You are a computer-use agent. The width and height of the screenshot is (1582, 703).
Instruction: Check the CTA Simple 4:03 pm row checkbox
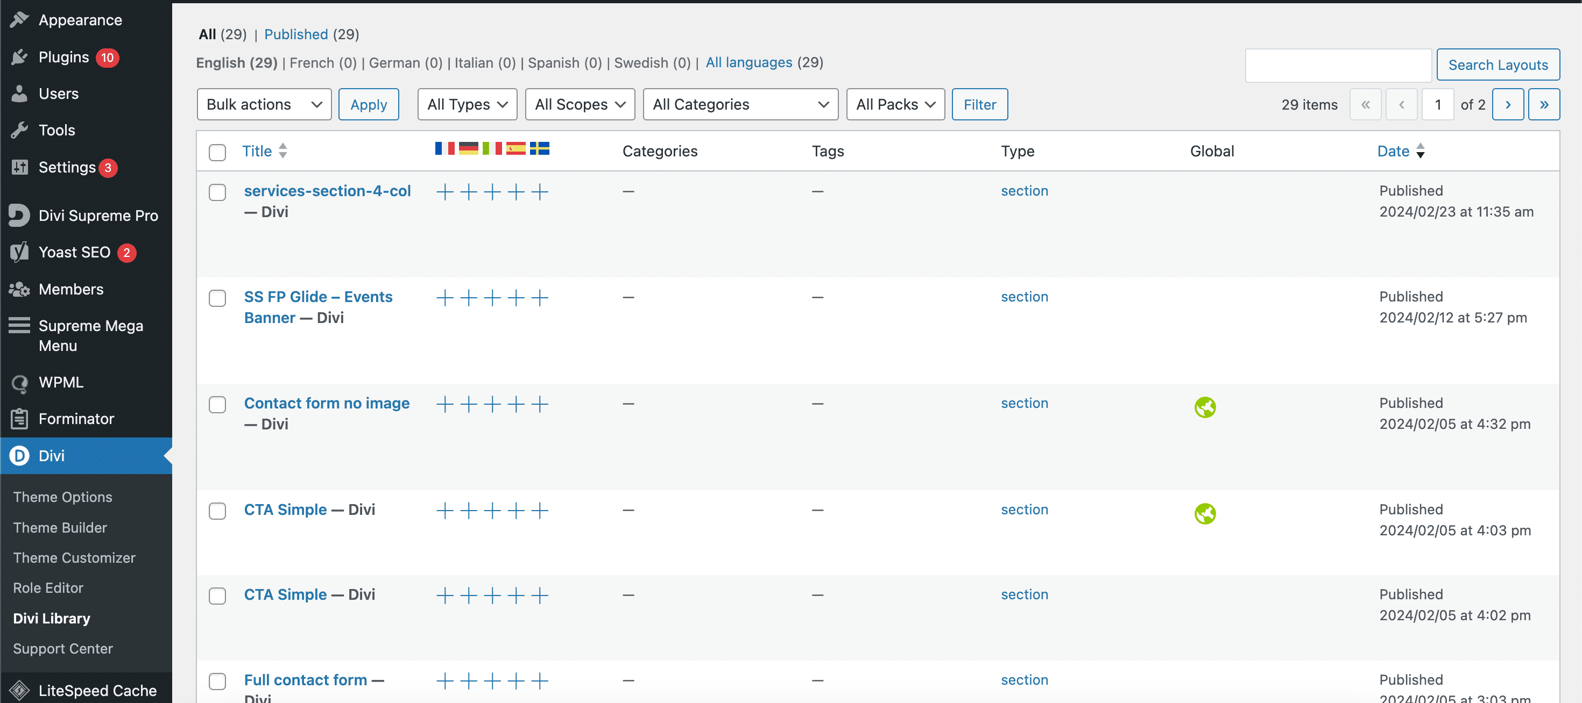pyautogui.click(x=217, y=511)
